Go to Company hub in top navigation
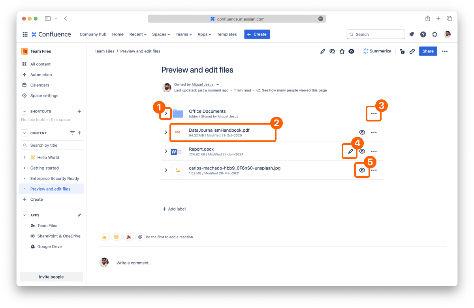This screenshot has width=474, height=308. pyautogui.click(x=93, y=34)
